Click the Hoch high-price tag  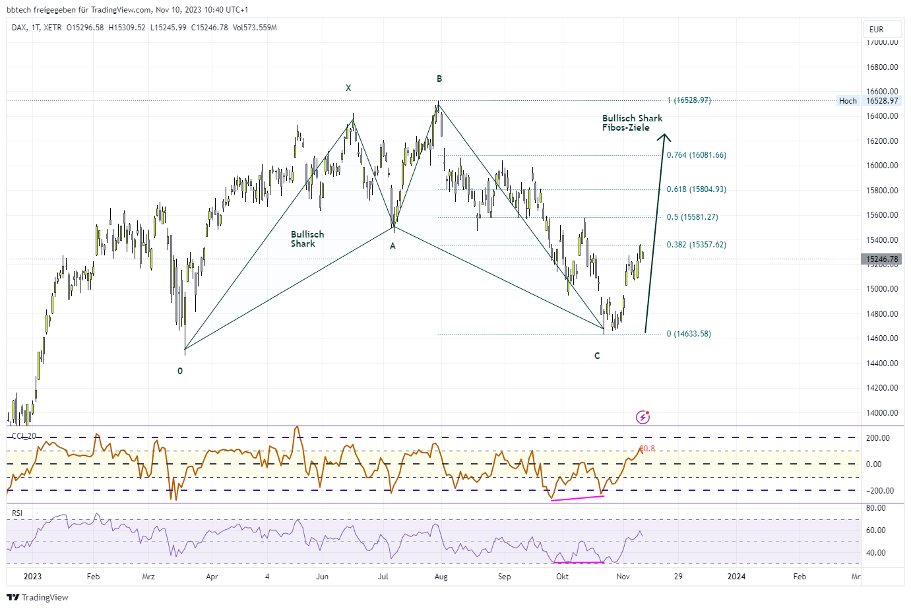pyautogui.click(x=848, y=101)
